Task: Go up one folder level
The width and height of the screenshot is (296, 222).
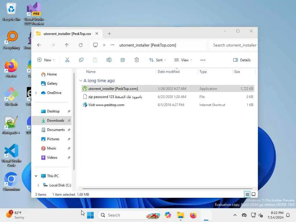Action: point(67,45)
